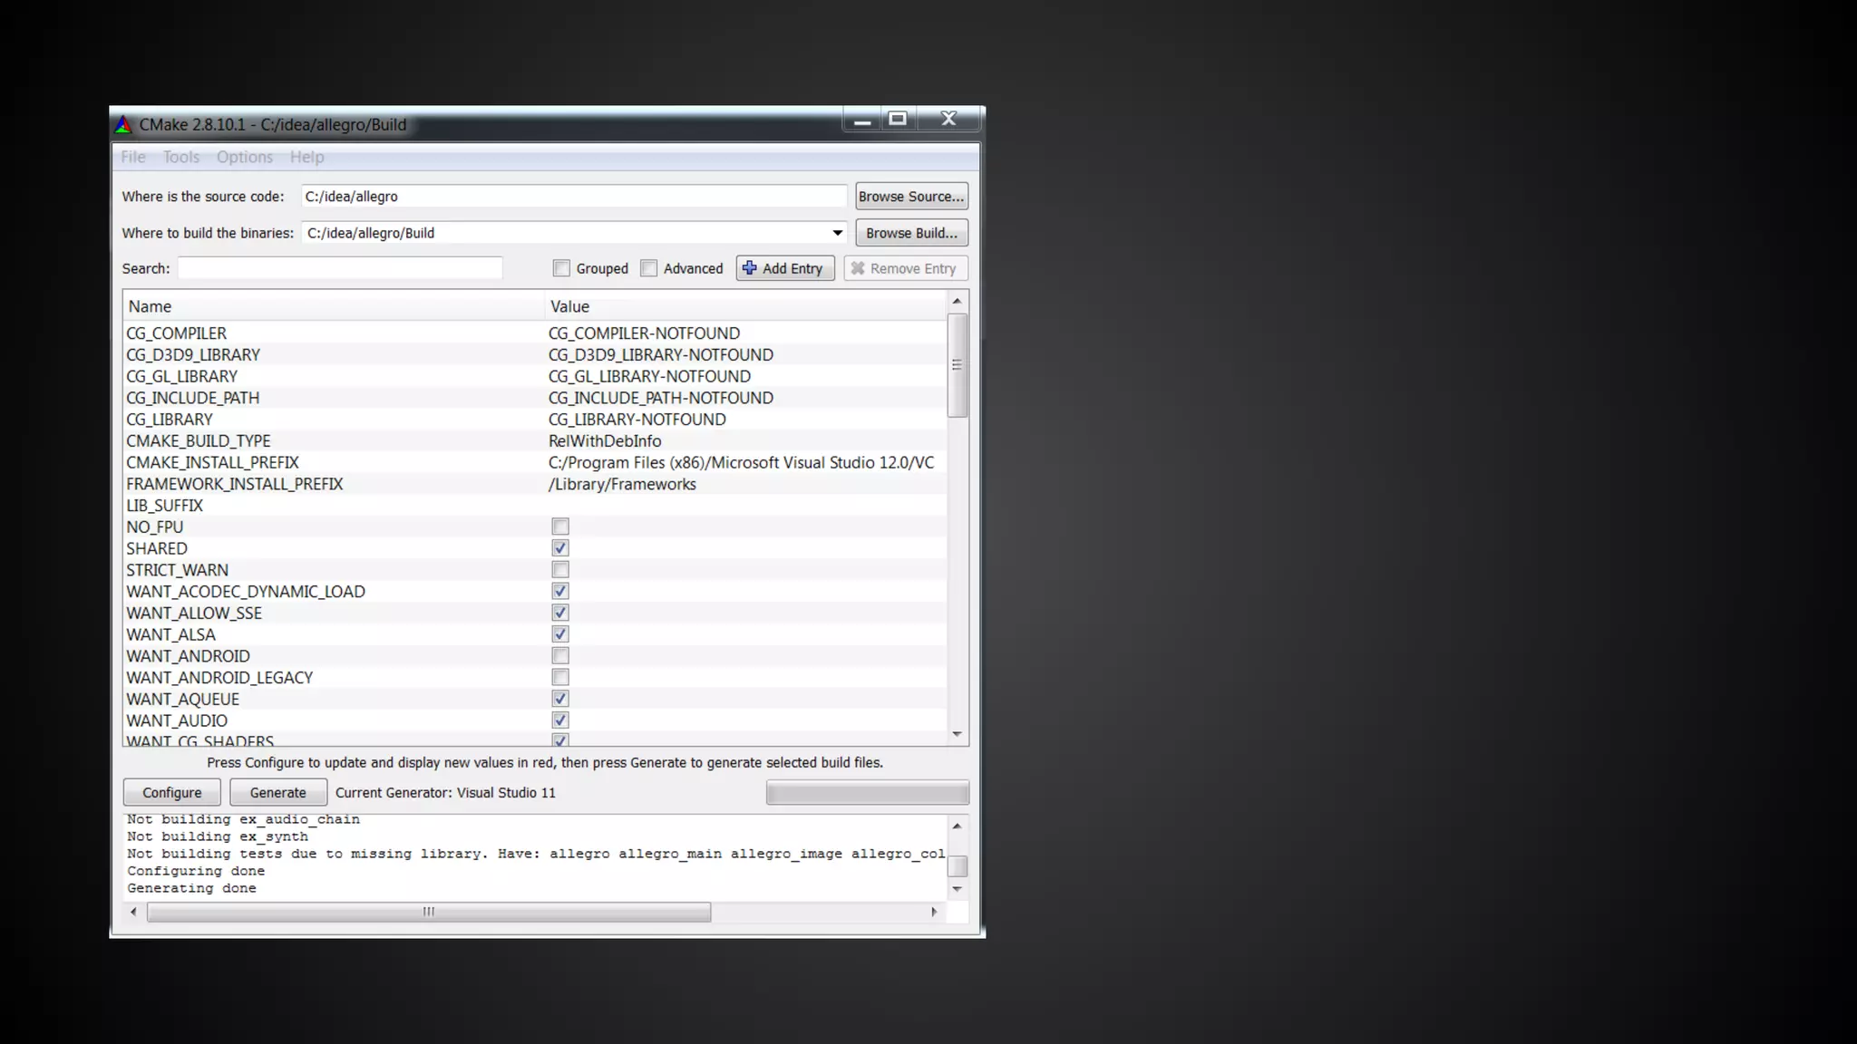
Task: Click variable list scroll-up arrow
Action: pos(957,301)
